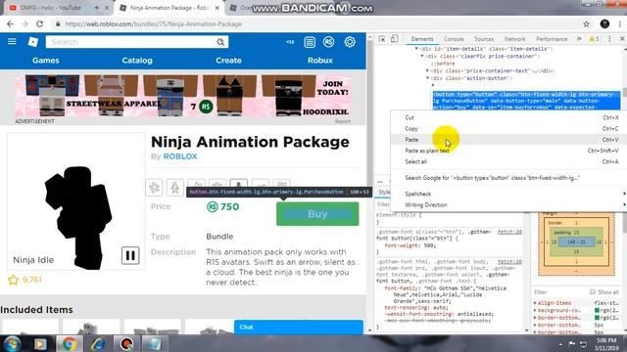The height and width of the screenshot is (352, 627).
Task: Collapse clearfix price-container div node
Action: coord(422,57)
